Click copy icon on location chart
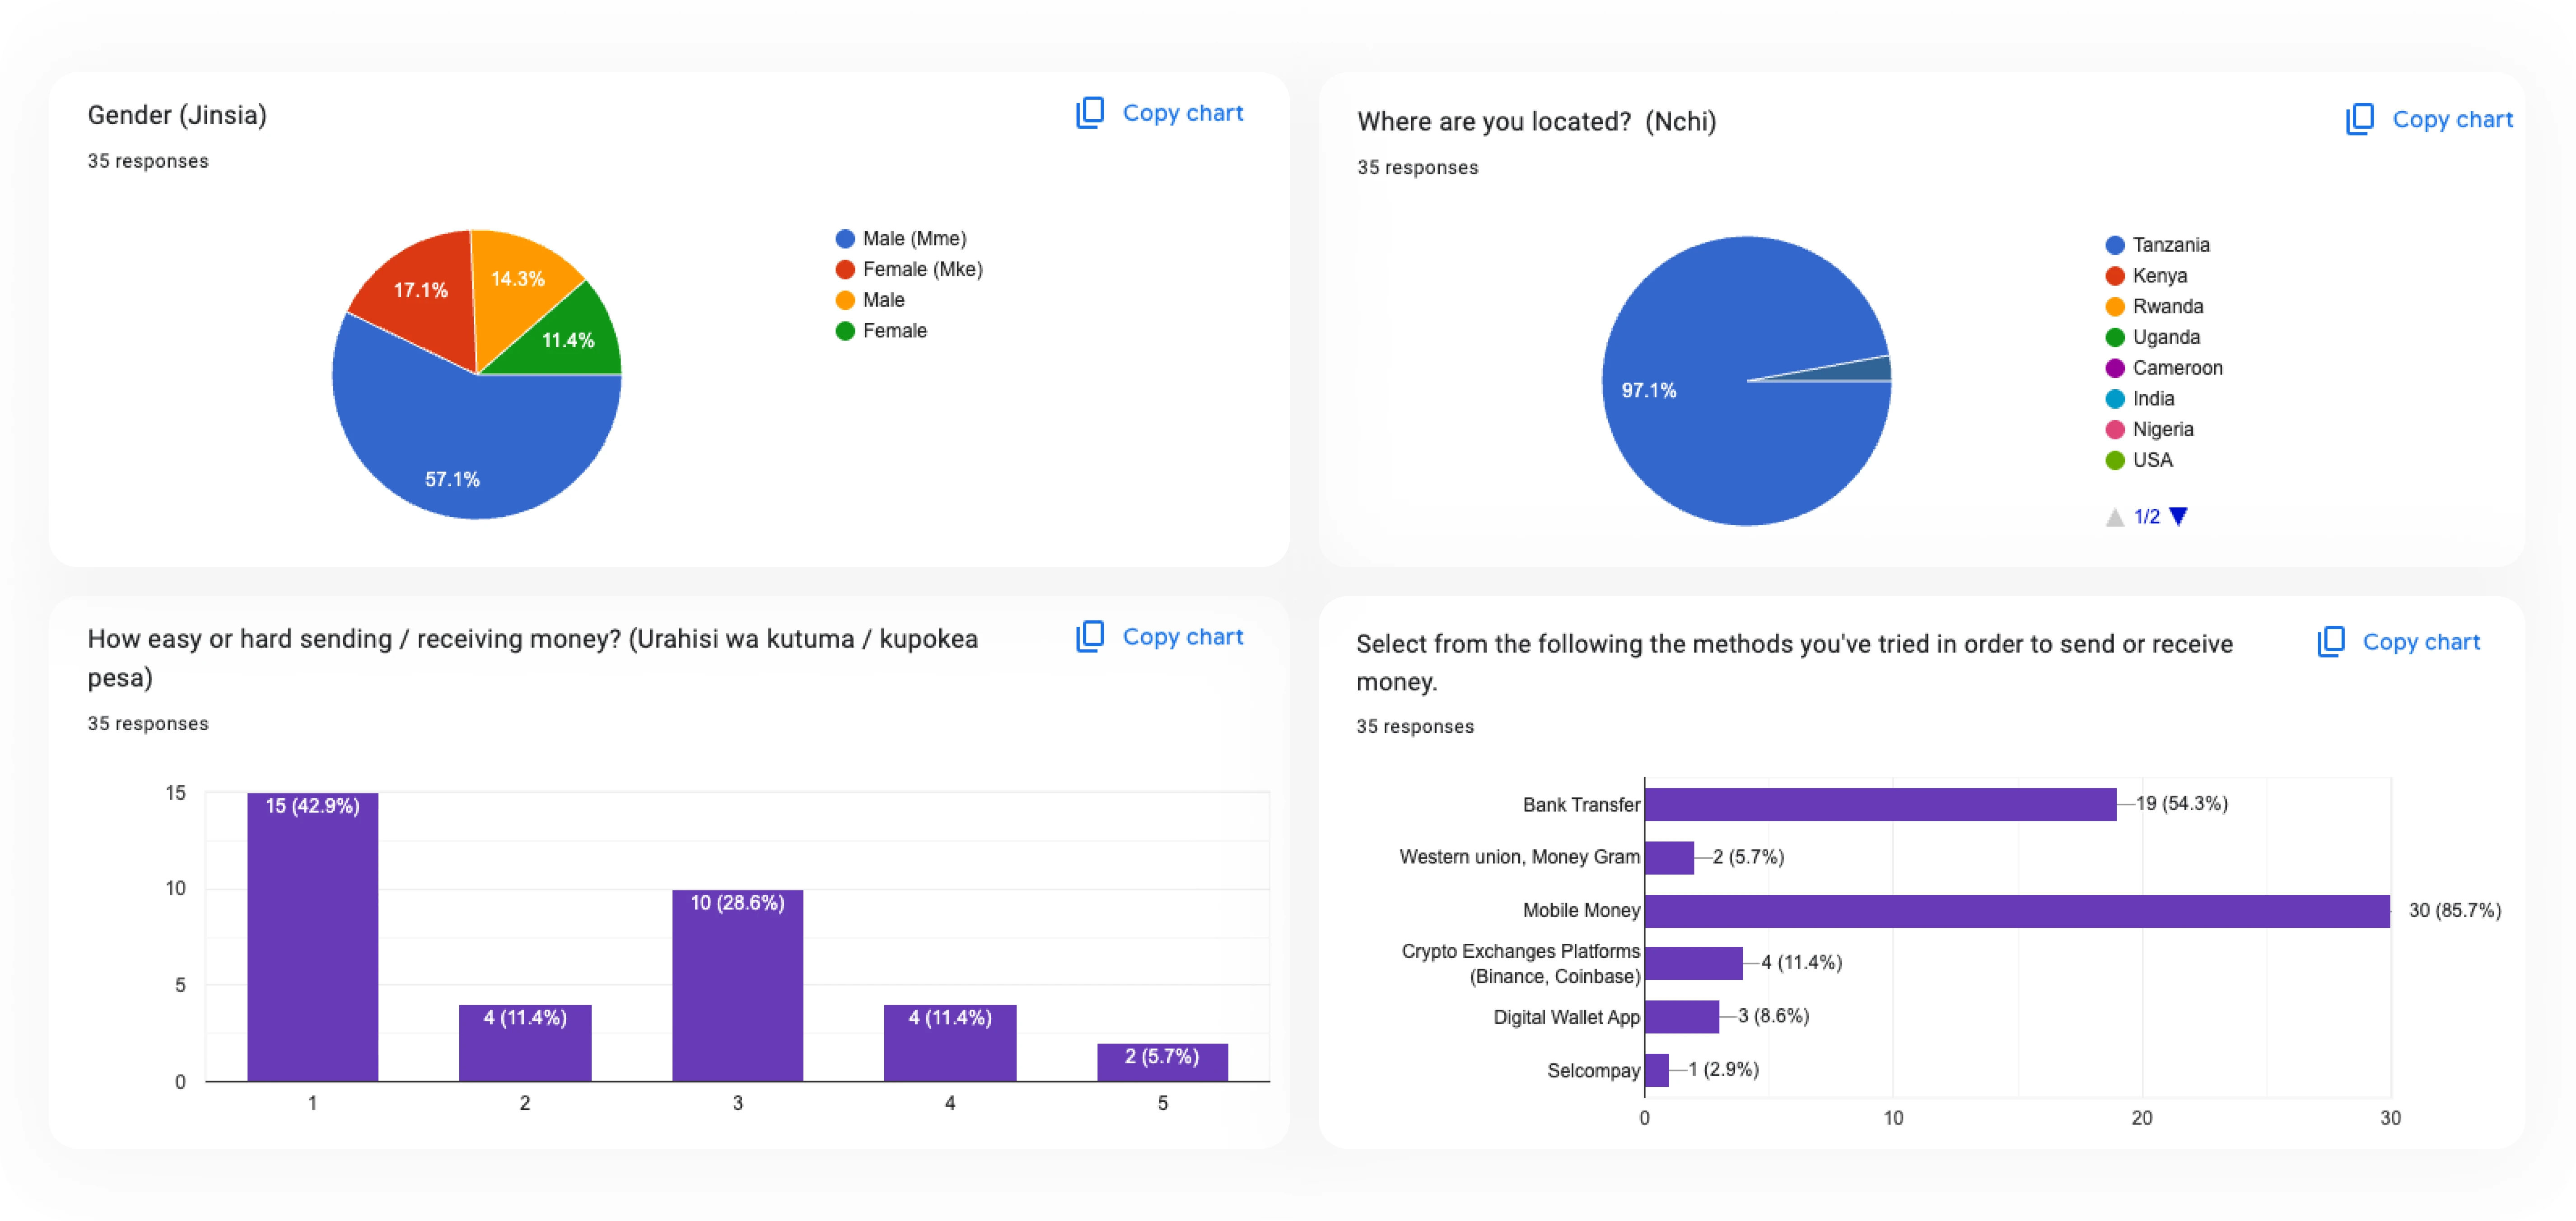The image size is (2576, 1221). tap(2359, 120)
